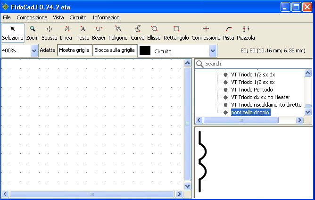Image resolution: width=315 pixels, height=200 pixels.
Task: Pick the Linea line tool
Action: [x=66, y=33]
